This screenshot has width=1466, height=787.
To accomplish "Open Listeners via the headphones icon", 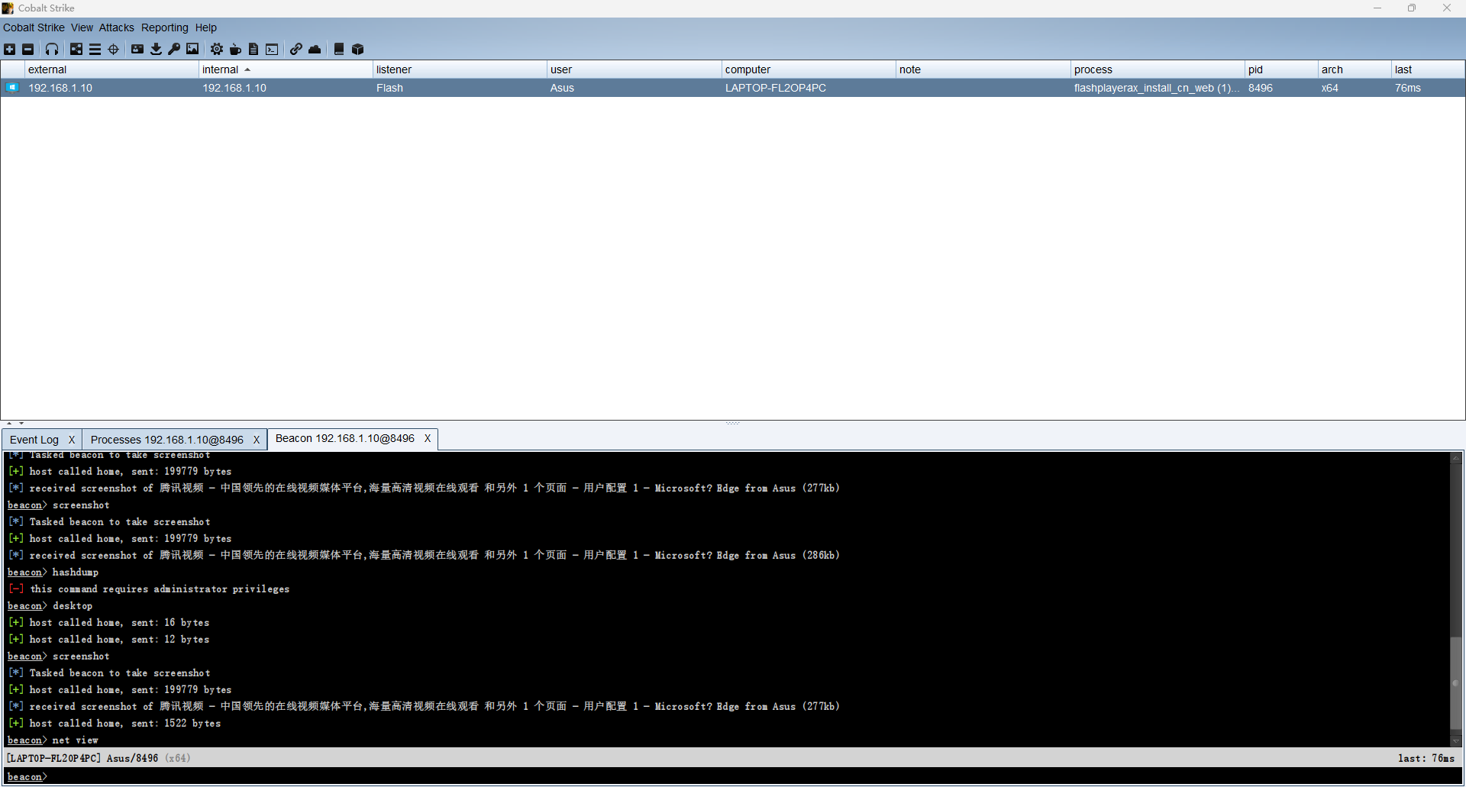I will coord(52,50).
